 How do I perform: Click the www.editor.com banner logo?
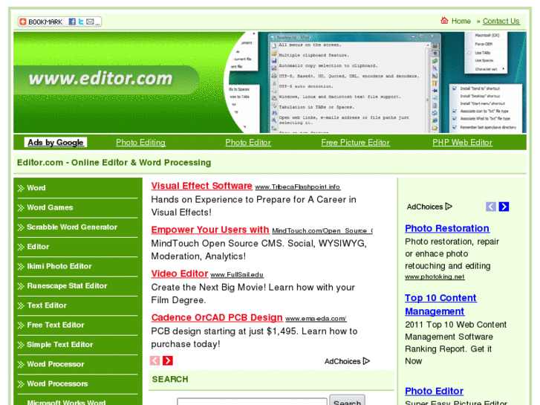pyautogui.click(x=100, y=79)
